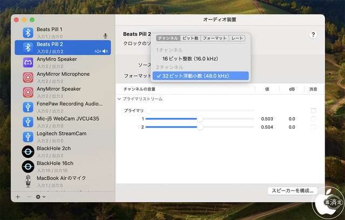
Task: Select the レート sort tab
Action: [x=237, y=38]
